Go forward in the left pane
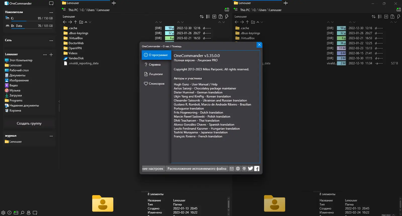Screen dimensions: 402x216 (70, 22)
